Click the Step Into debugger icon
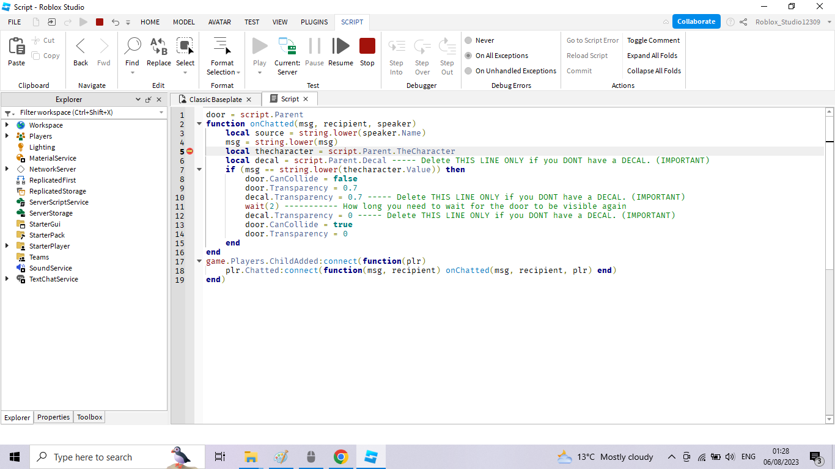The width and height of the screenshot is (835, 469). pyautogui.click(x=396, y=46)
